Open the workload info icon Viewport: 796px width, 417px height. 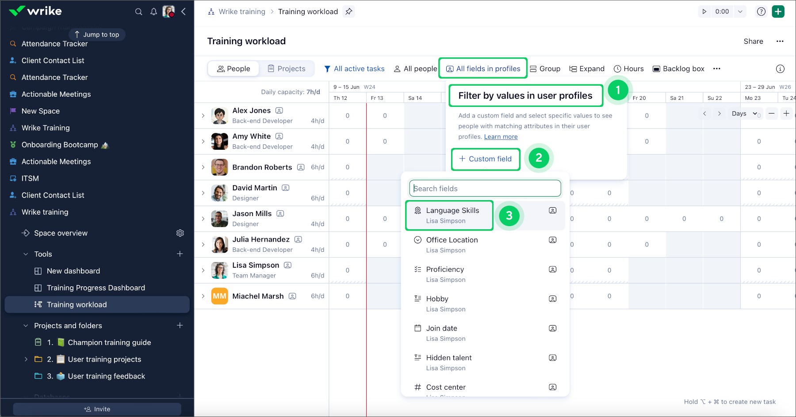[x=780, y=68]
